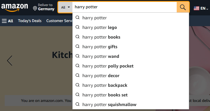The image size is (210, 111).
Task: Pick the harry potter decor suggestion
Action: pos(131,76)
